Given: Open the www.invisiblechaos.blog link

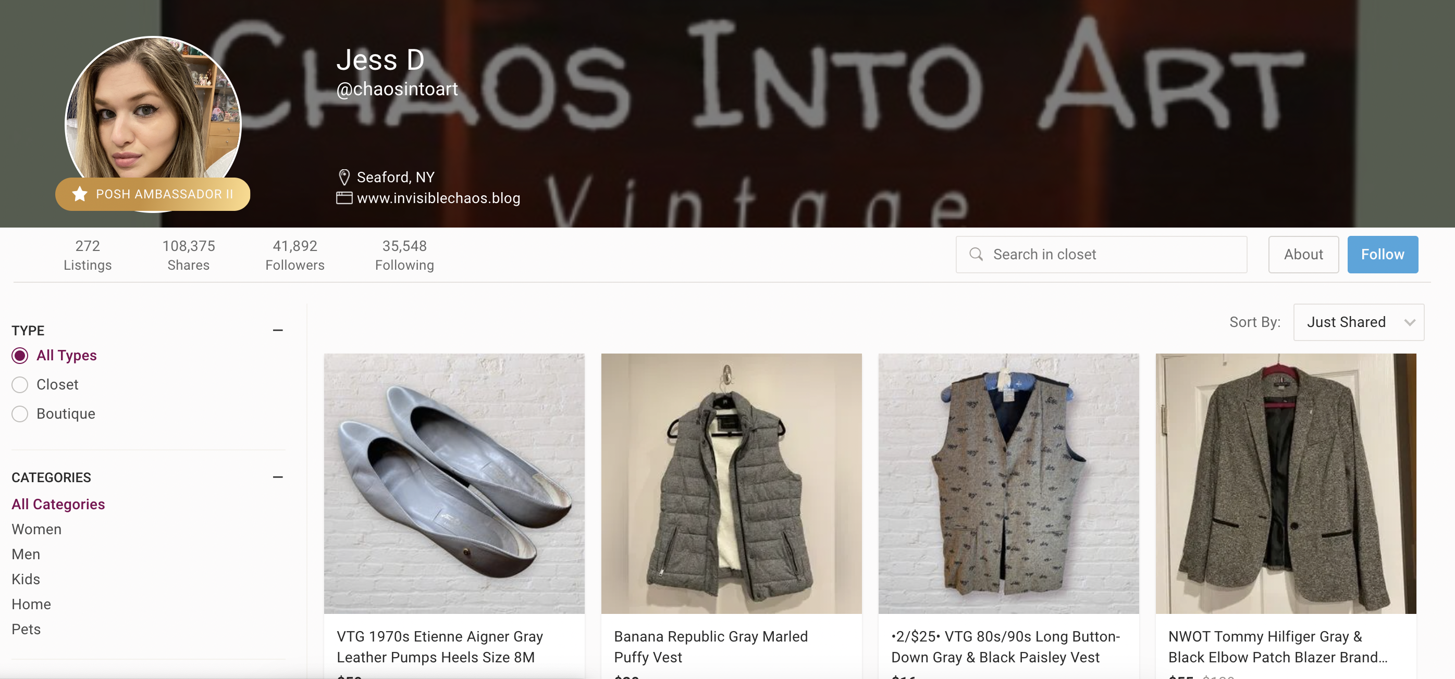Looking at the screenshot, I should coord(438,198).
